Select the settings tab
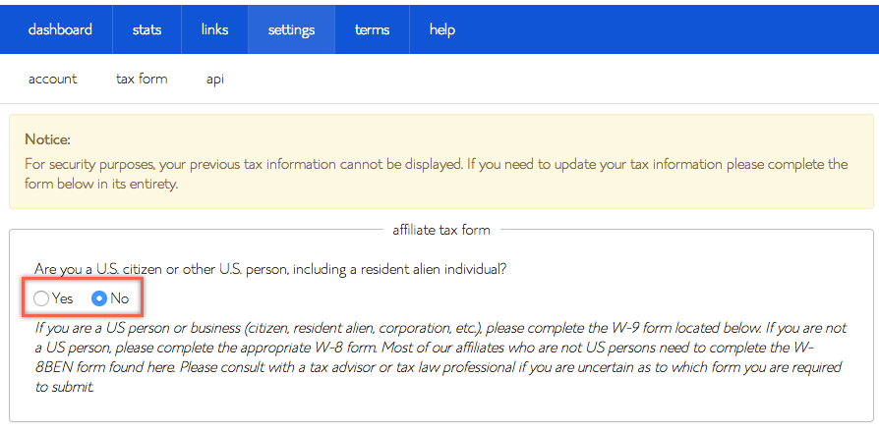The width and height of the screenshot is (879, 431). (291, 29)
